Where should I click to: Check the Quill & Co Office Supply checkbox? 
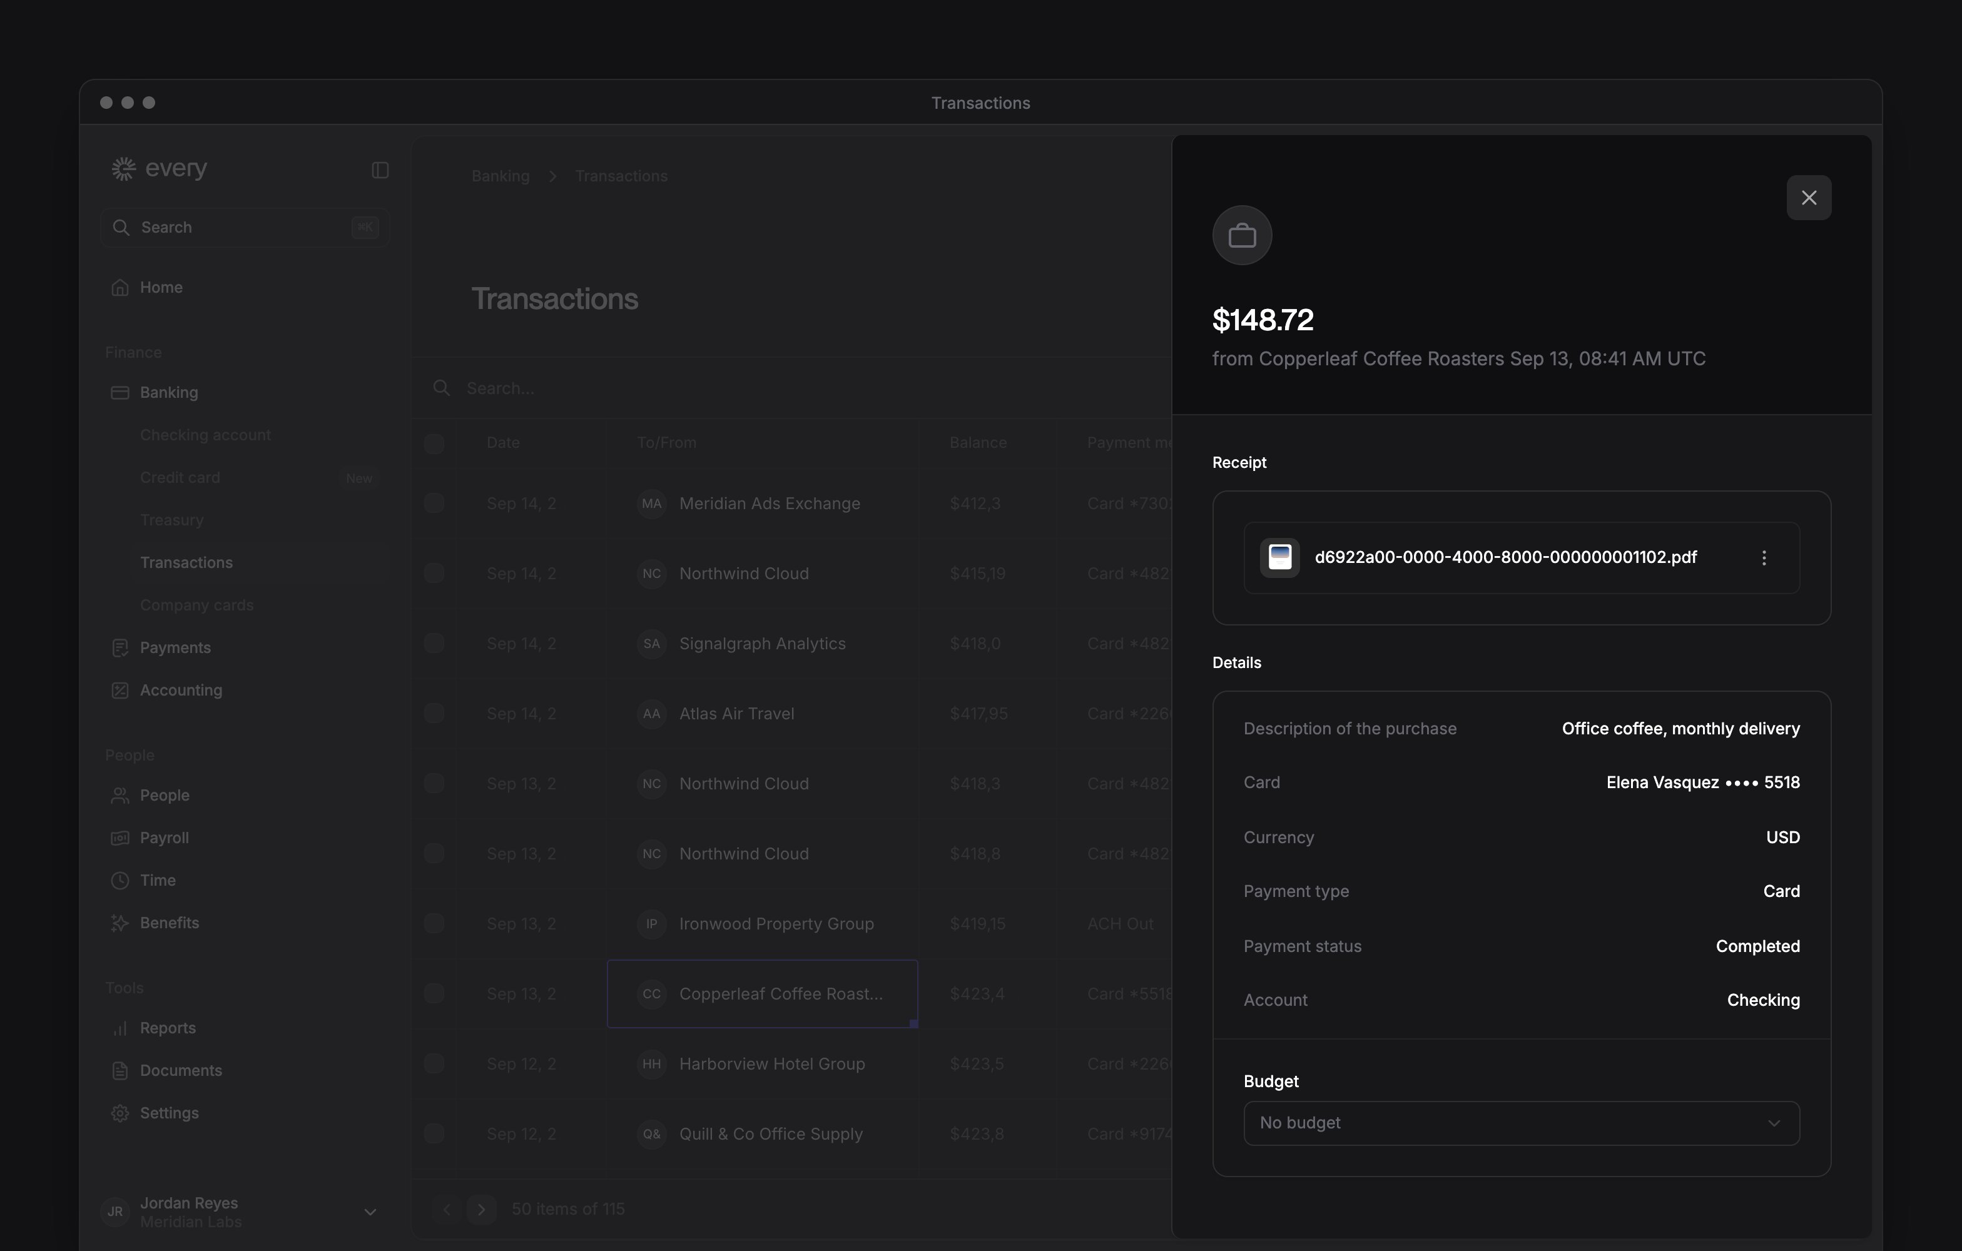tap(434, 1133)
